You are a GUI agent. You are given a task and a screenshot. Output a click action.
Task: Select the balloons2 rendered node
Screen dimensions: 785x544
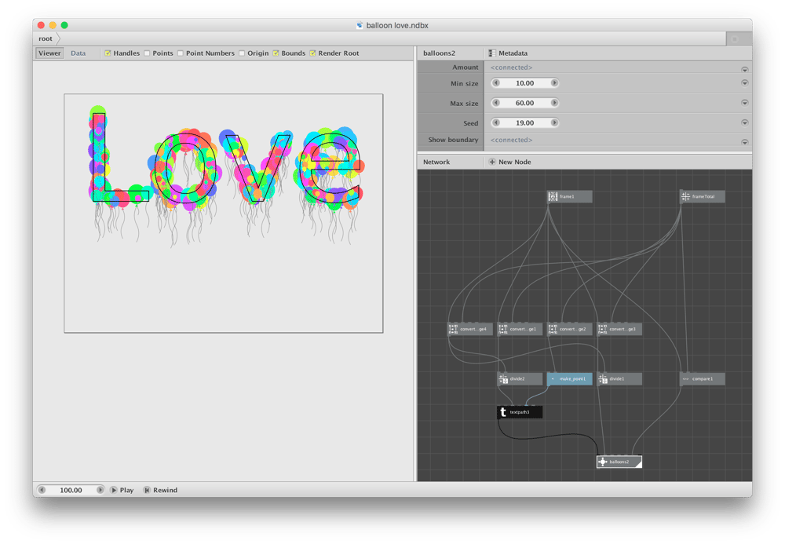(619, 462)
